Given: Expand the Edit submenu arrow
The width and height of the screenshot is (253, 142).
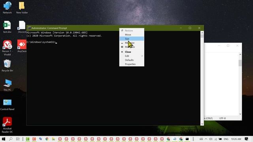Looking at the screenshot, I should [142, 56].
